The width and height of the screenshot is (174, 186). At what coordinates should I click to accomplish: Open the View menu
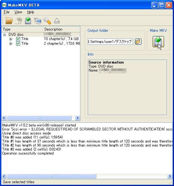point(18,12)
